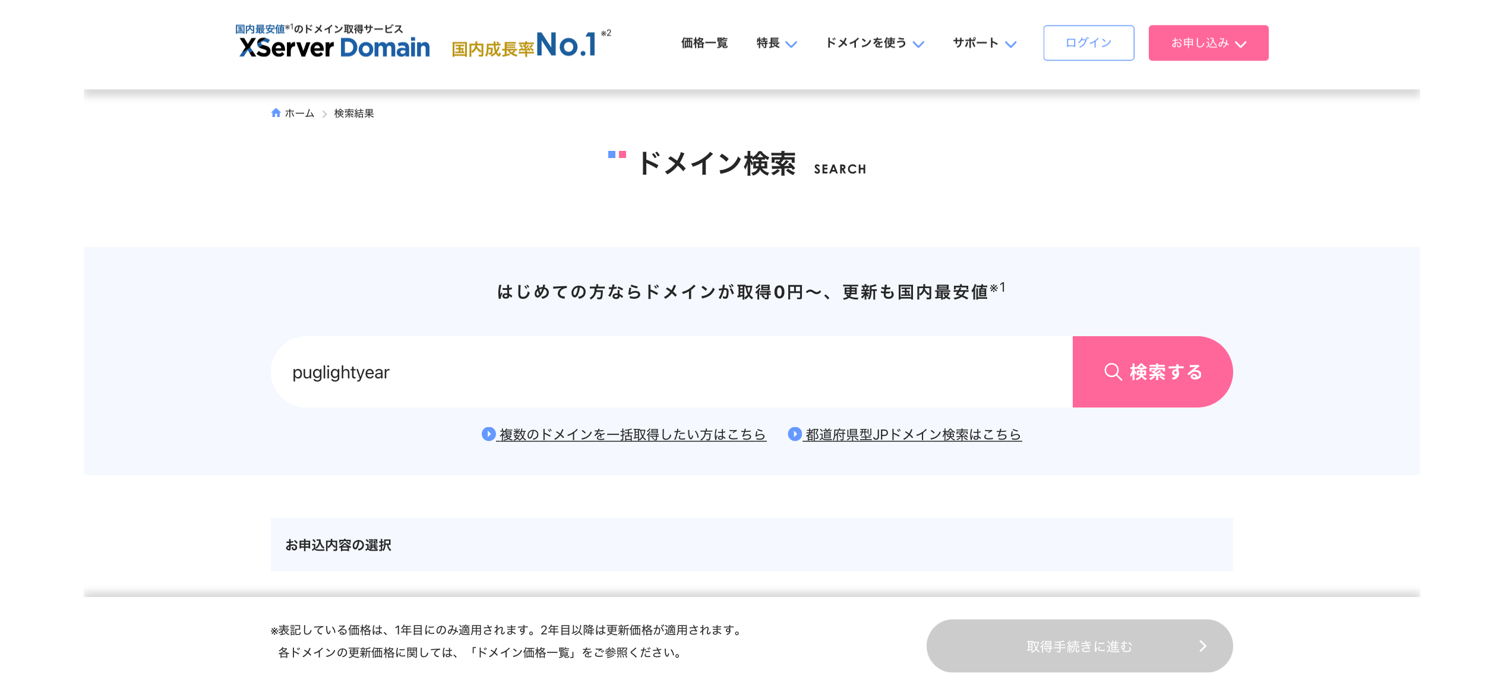The height and width of the screenshot is (695, 1504).
Task: Click the breadcrumb separator chevron
Action: pyautogui.click(x=324, y=113)
